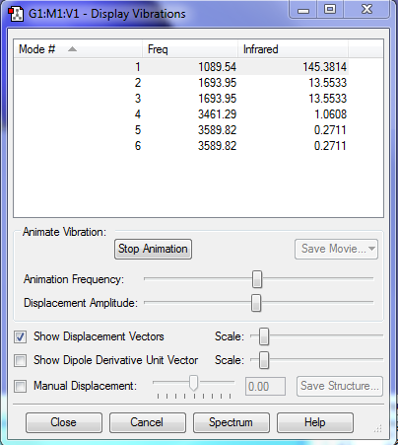Click the manual displacement value field
The height and width of the screenshot is (445, 398).
pyautogui.click(x=265, y=386)
